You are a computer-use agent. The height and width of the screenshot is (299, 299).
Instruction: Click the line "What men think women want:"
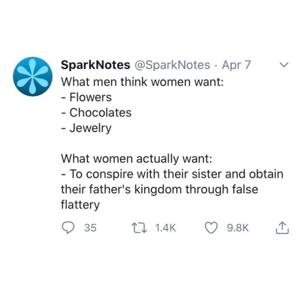(142, 82)
